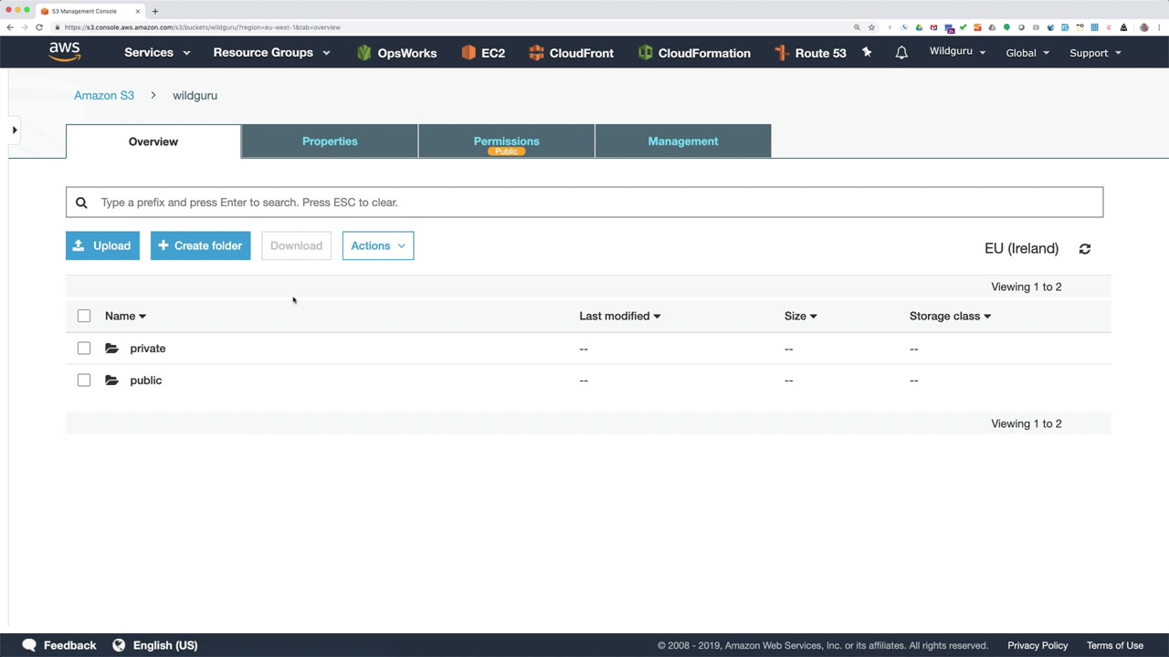Click the Feedback speech bubble icon

[x=29, y=645]
